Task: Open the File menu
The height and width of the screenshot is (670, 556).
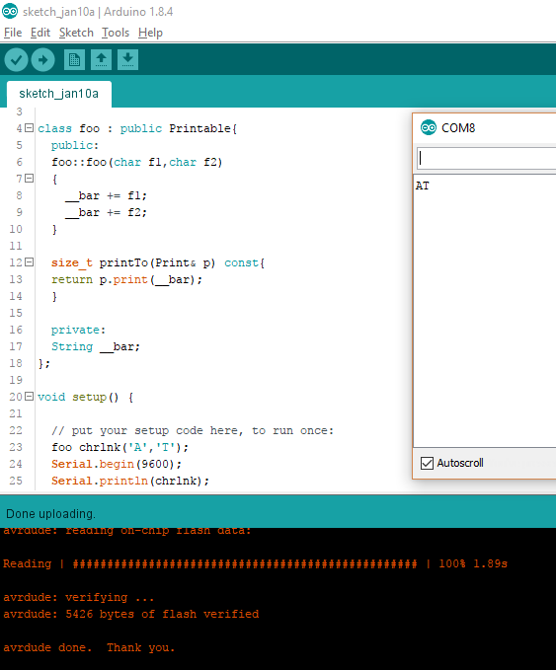Action: click(13, 33)
